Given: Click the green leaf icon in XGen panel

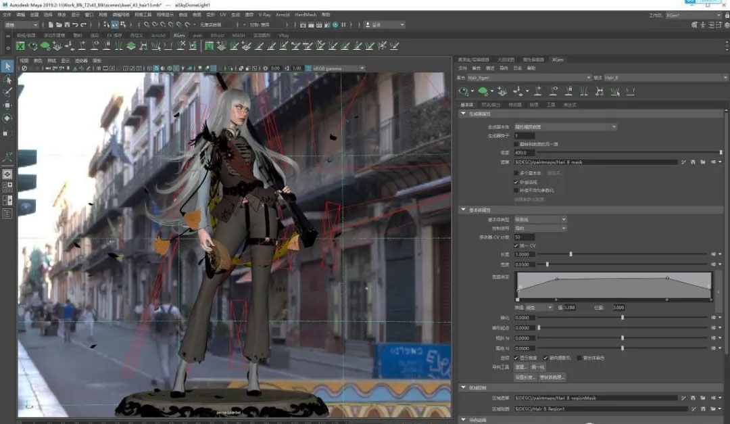Looking at the screenshot, I should (483, 91).
